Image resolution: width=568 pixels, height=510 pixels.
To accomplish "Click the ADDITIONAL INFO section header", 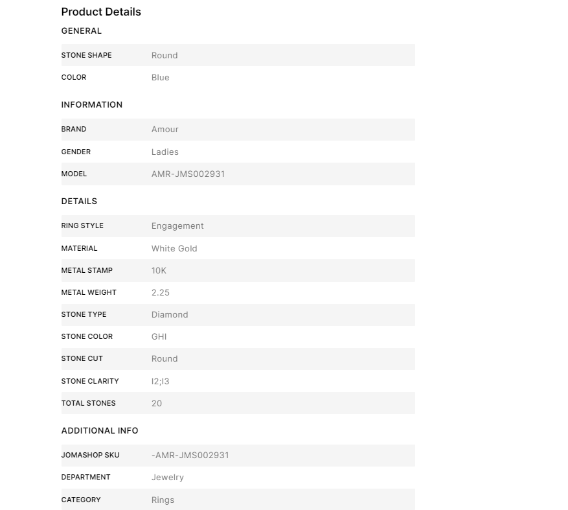I will pos(100,431).
